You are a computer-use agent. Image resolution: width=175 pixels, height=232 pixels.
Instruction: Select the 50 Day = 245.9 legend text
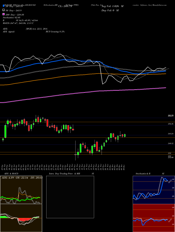pyautogui.click(x=14, y=11)
